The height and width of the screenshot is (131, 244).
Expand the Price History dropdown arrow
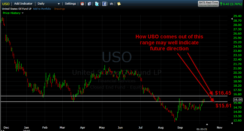point(23,13)
